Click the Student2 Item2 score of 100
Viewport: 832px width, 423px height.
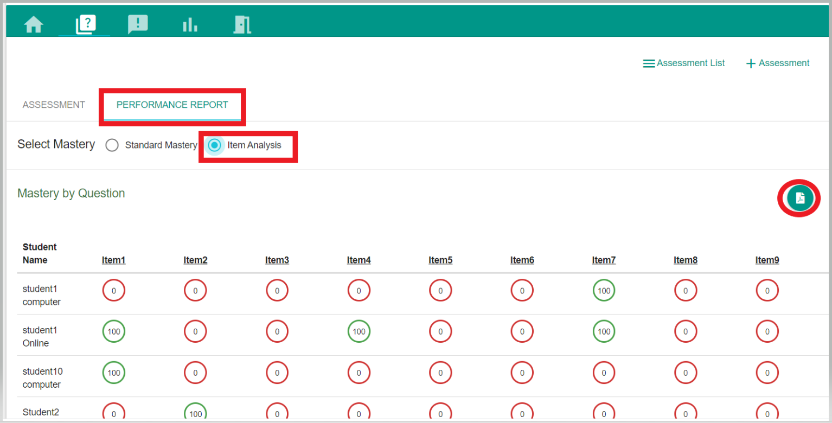coord(195,413)
